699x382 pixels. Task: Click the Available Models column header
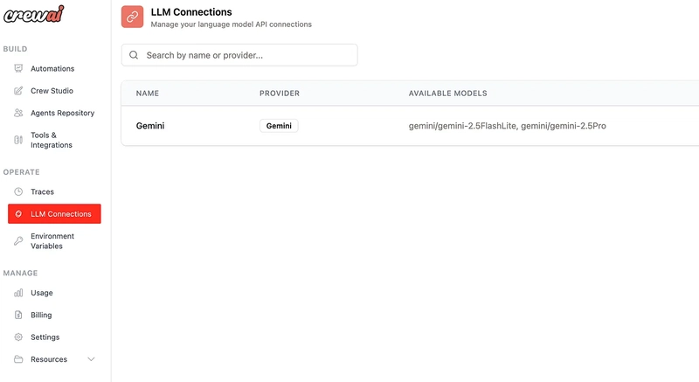click(447, 94)
